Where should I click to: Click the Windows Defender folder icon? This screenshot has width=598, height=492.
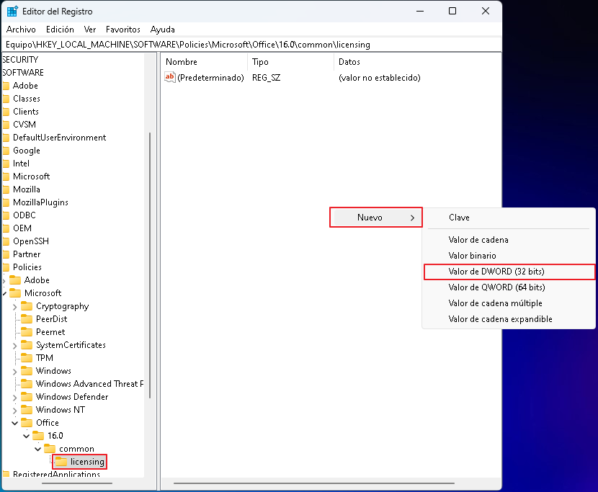pyautogui.click(x=27, y=397)
